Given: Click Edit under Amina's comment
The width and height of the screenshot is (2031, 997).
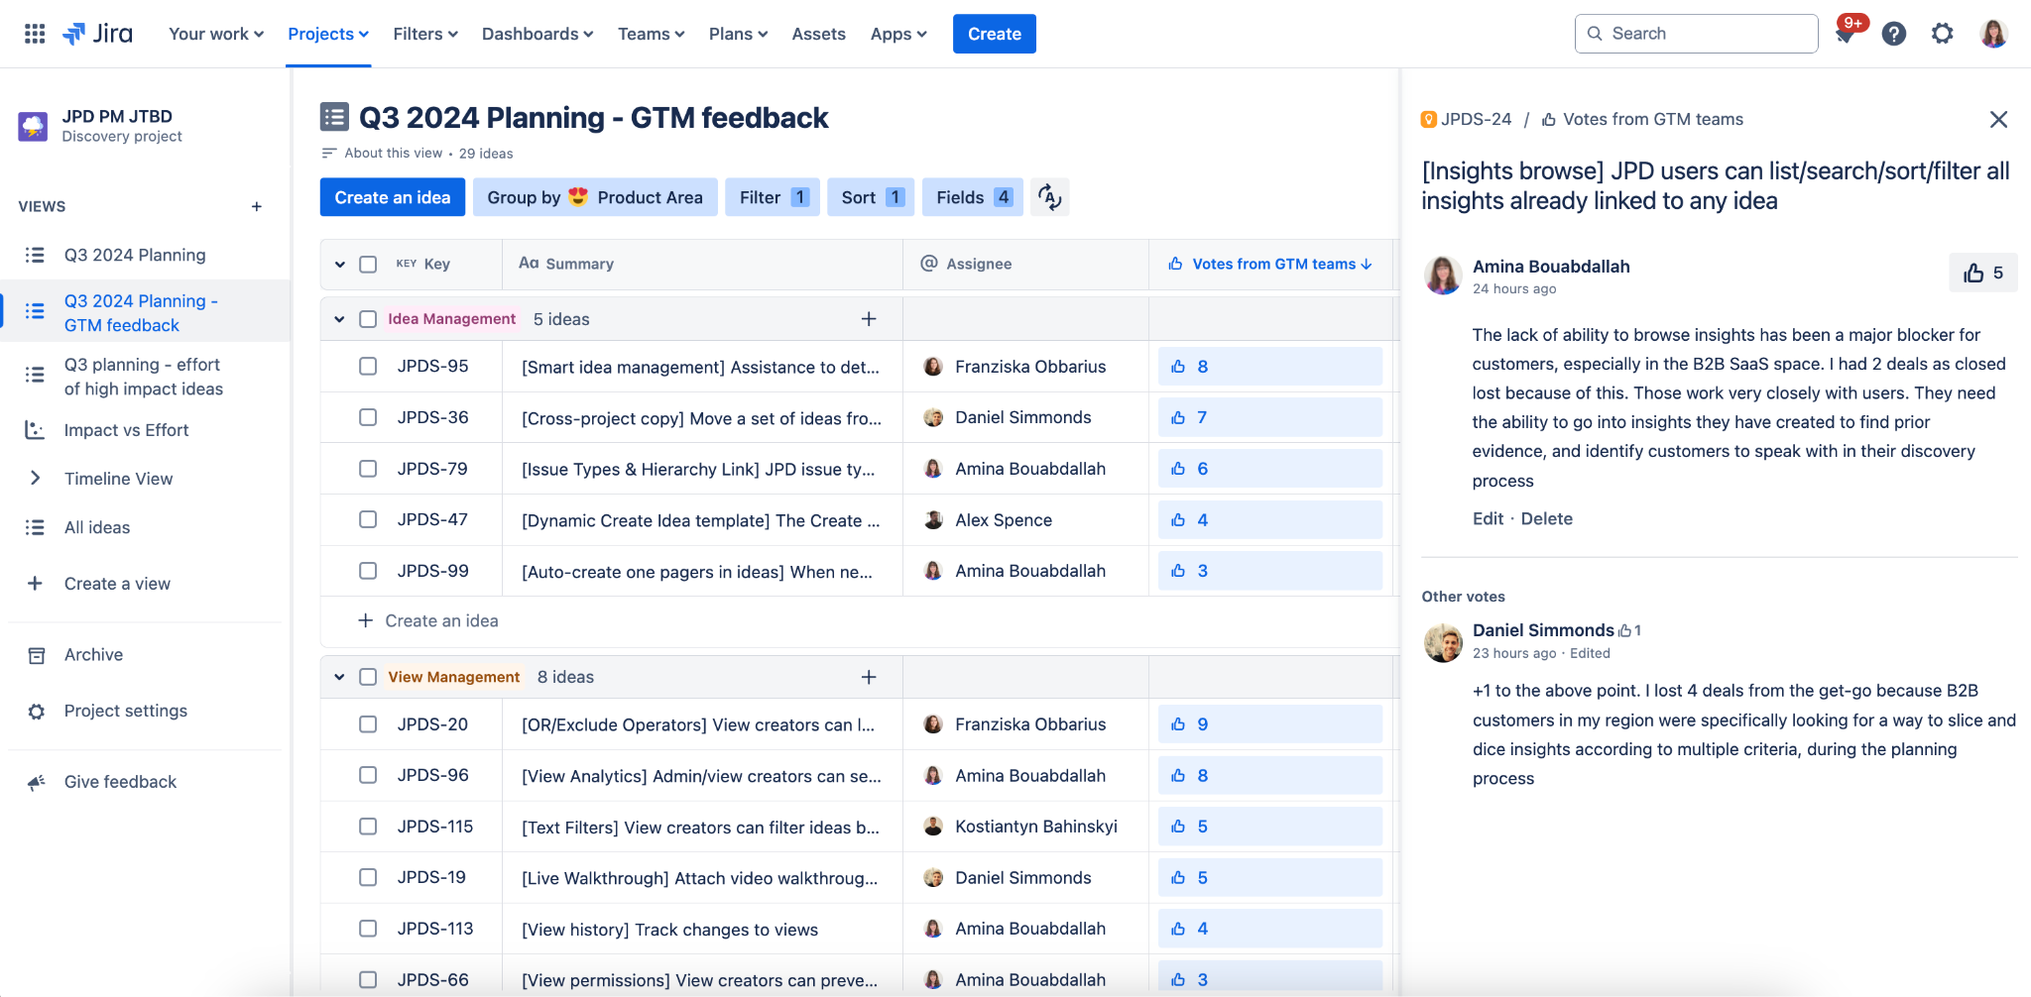Looking at the screenshot, I should click(1488, 518).
